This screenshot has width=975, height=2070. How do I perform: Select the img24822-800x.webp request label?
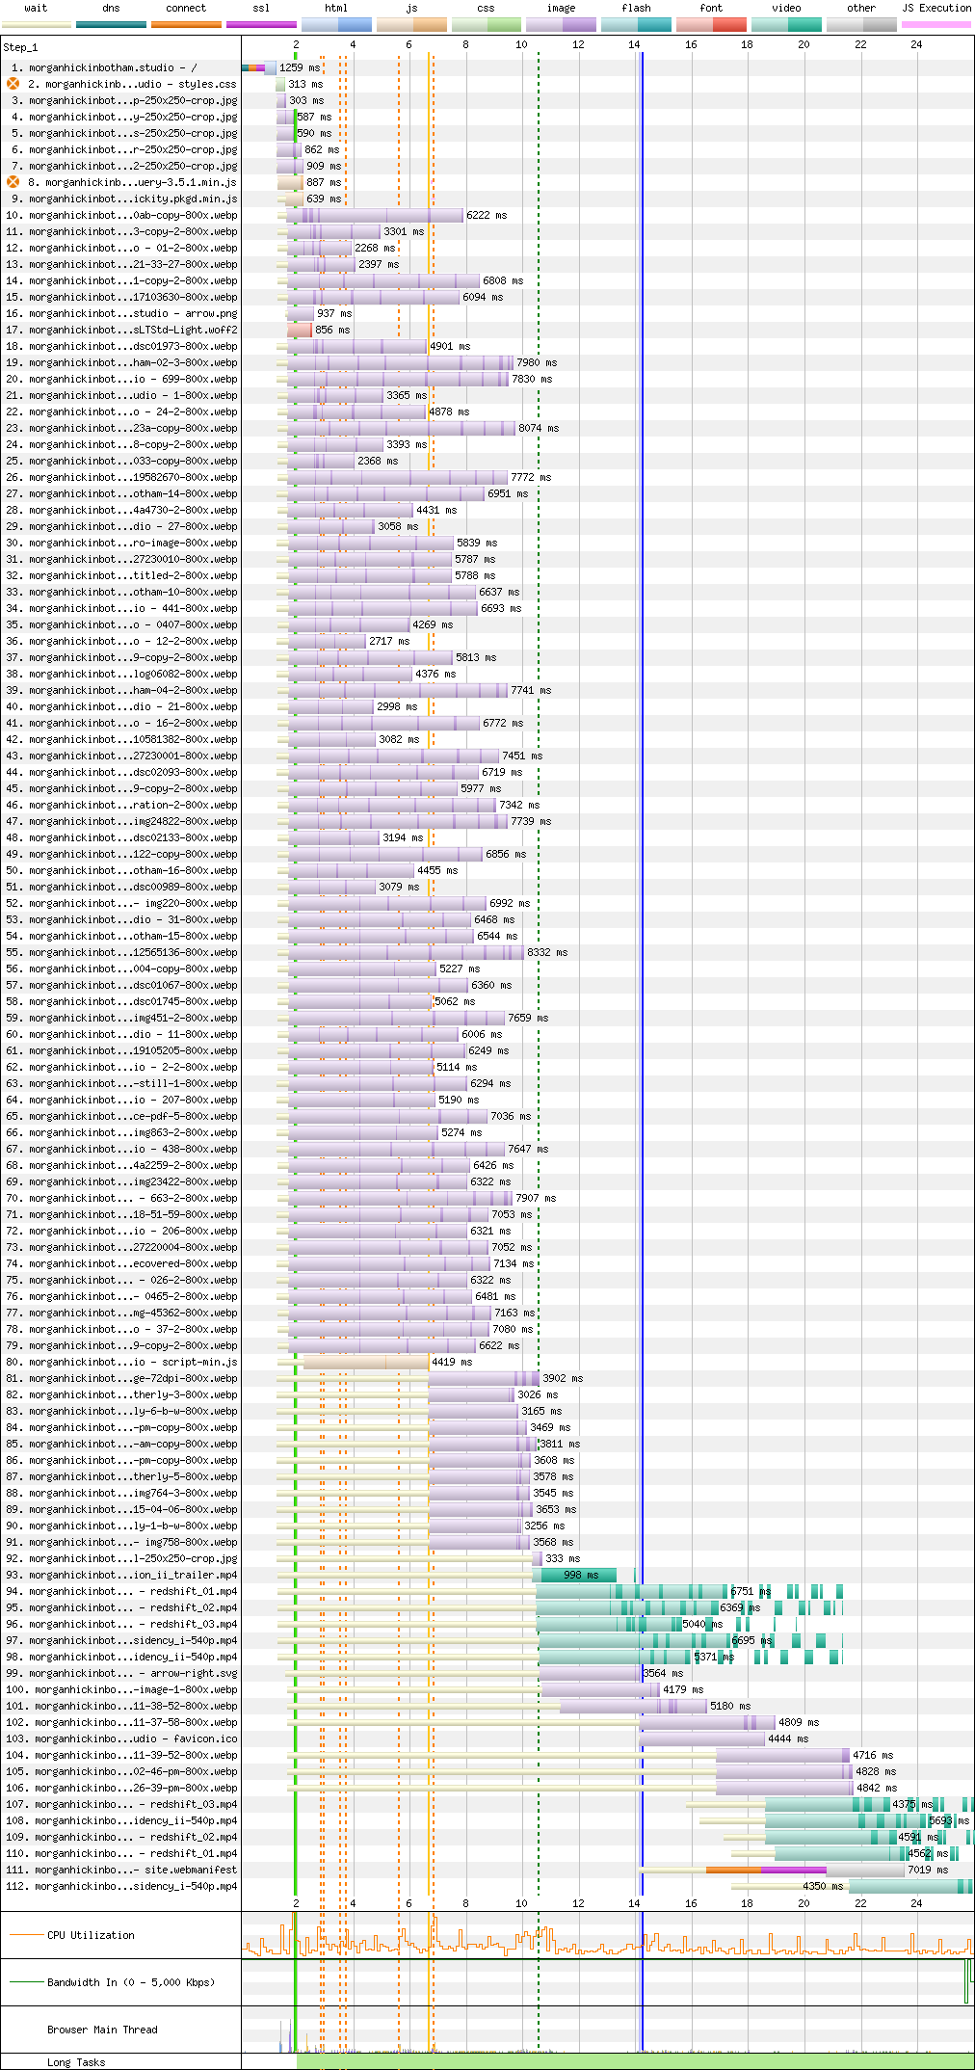click(x=121, y=822)
